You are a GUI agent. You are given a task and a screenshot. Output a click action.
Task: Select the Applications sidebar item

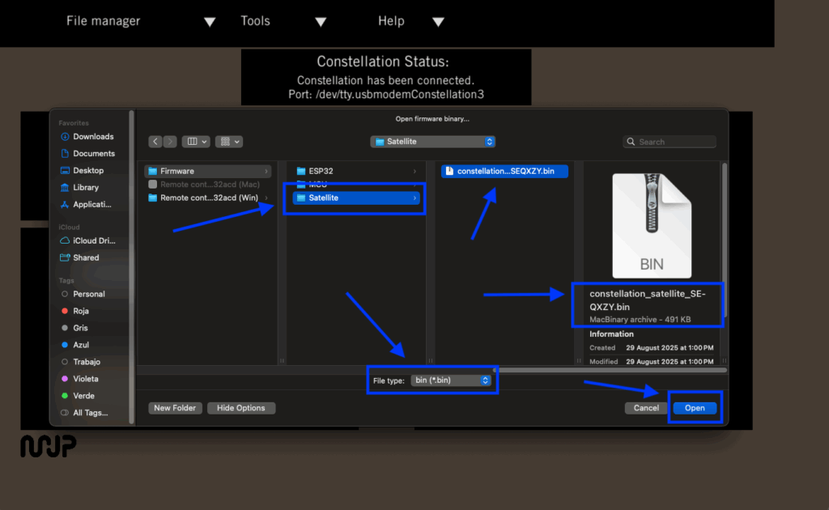pyautogui.click(x=91, y=204)
